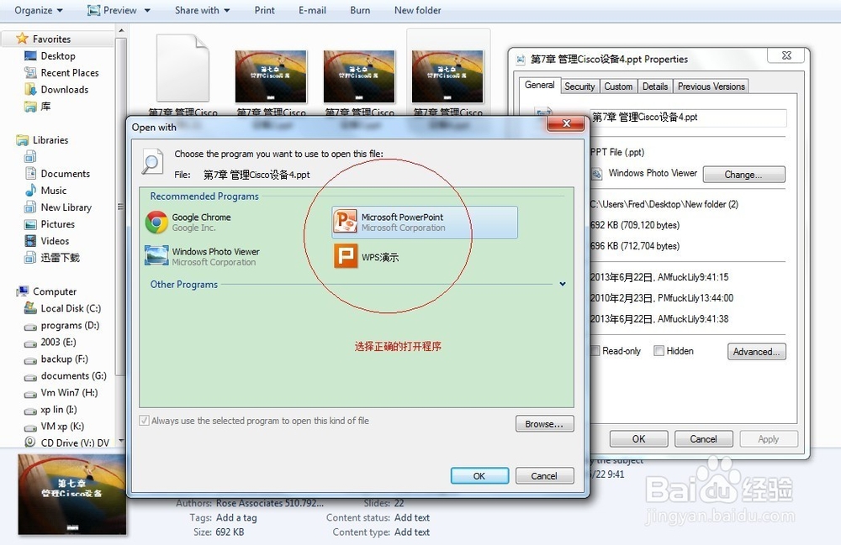Open Libraries icon in sidebar
841x545 pixels.
[22, 140]
